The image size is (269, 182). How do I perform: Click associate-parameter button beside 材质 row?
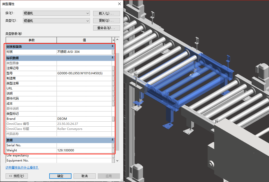click(113, 52)
